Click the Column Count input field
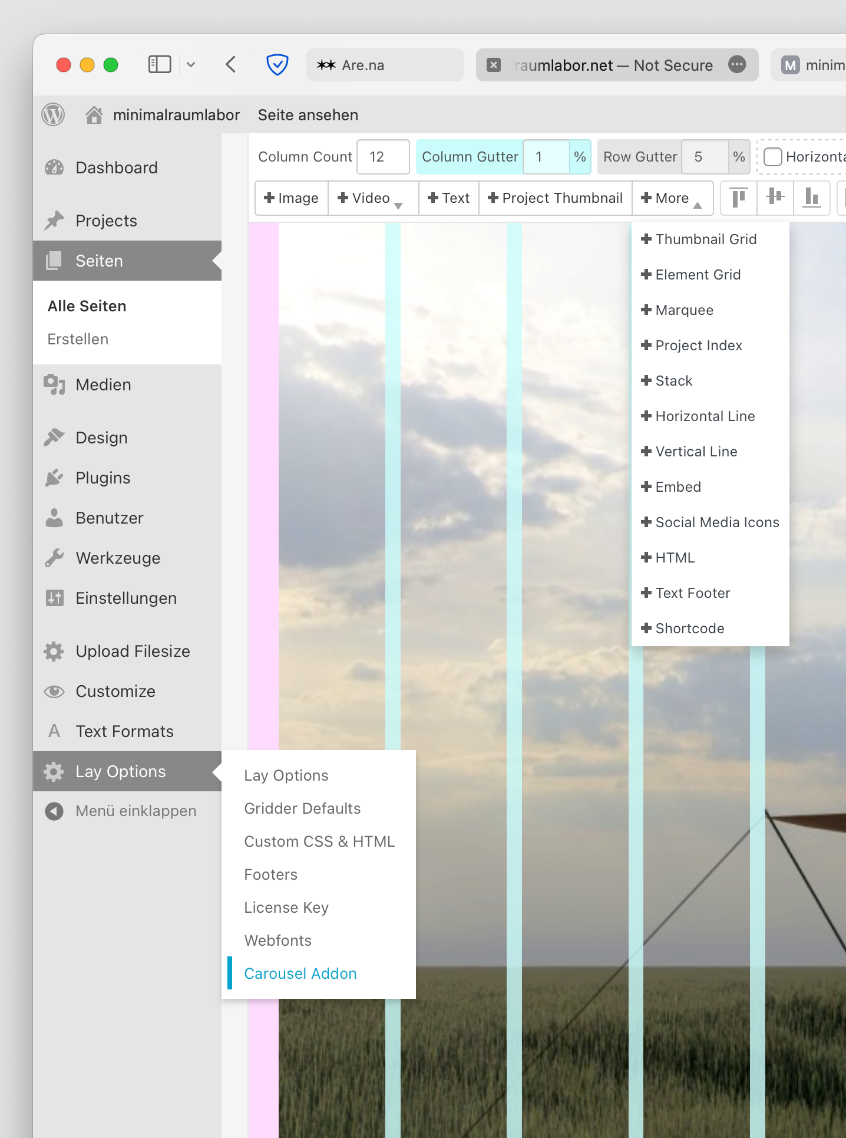 coord(383,157)
